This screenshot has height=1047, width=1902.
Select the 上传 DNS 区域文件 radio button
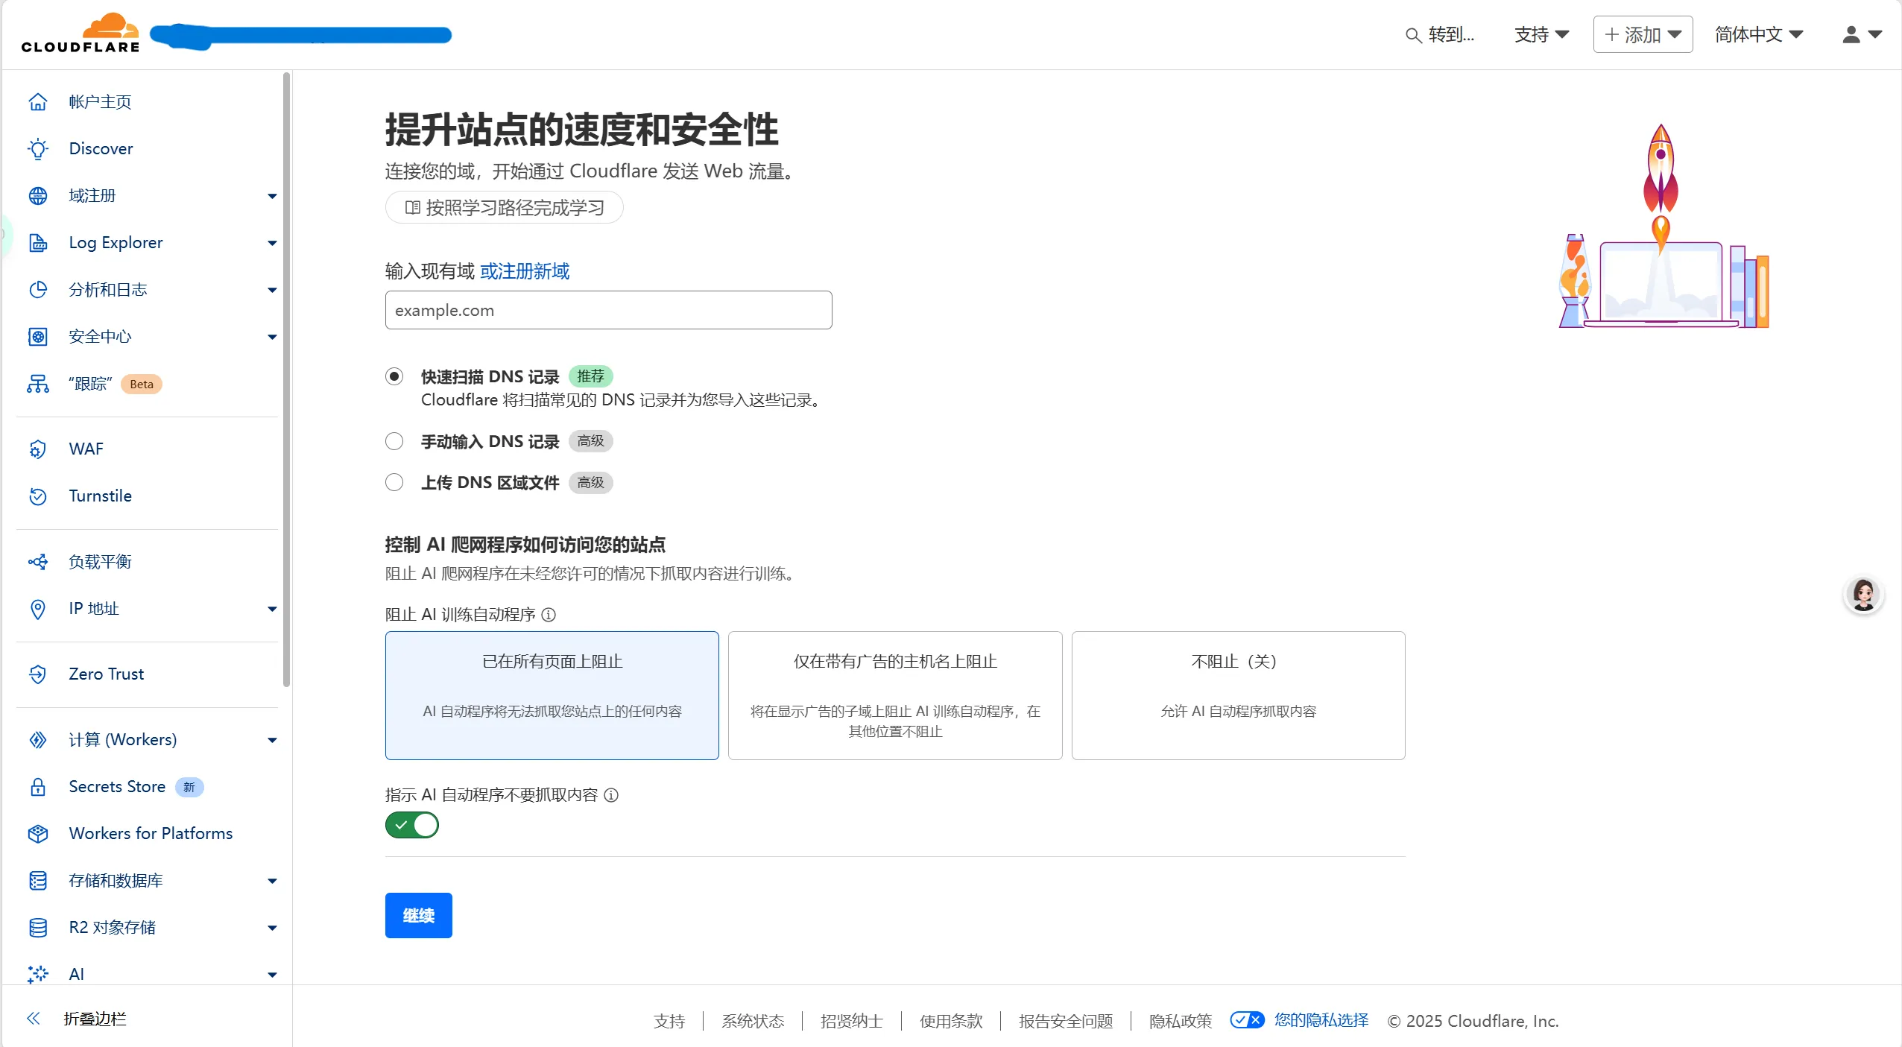[394, 483]
